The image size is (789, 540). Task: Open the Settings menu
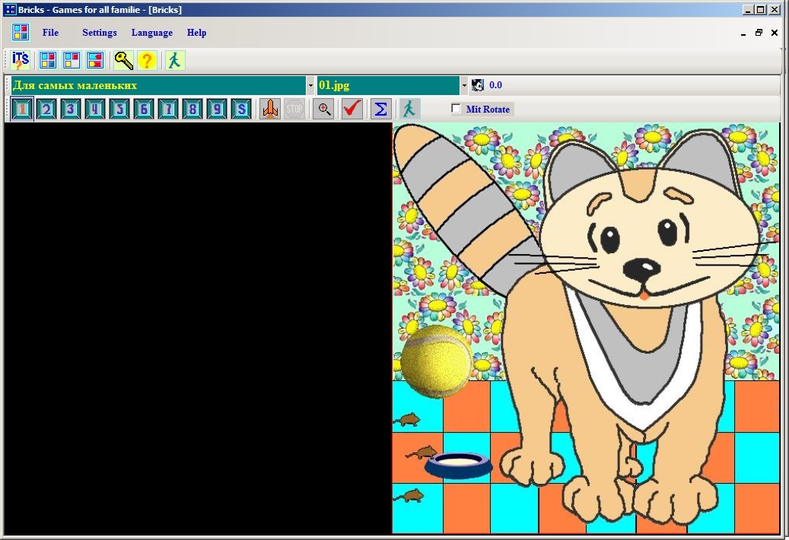[100, 33]
